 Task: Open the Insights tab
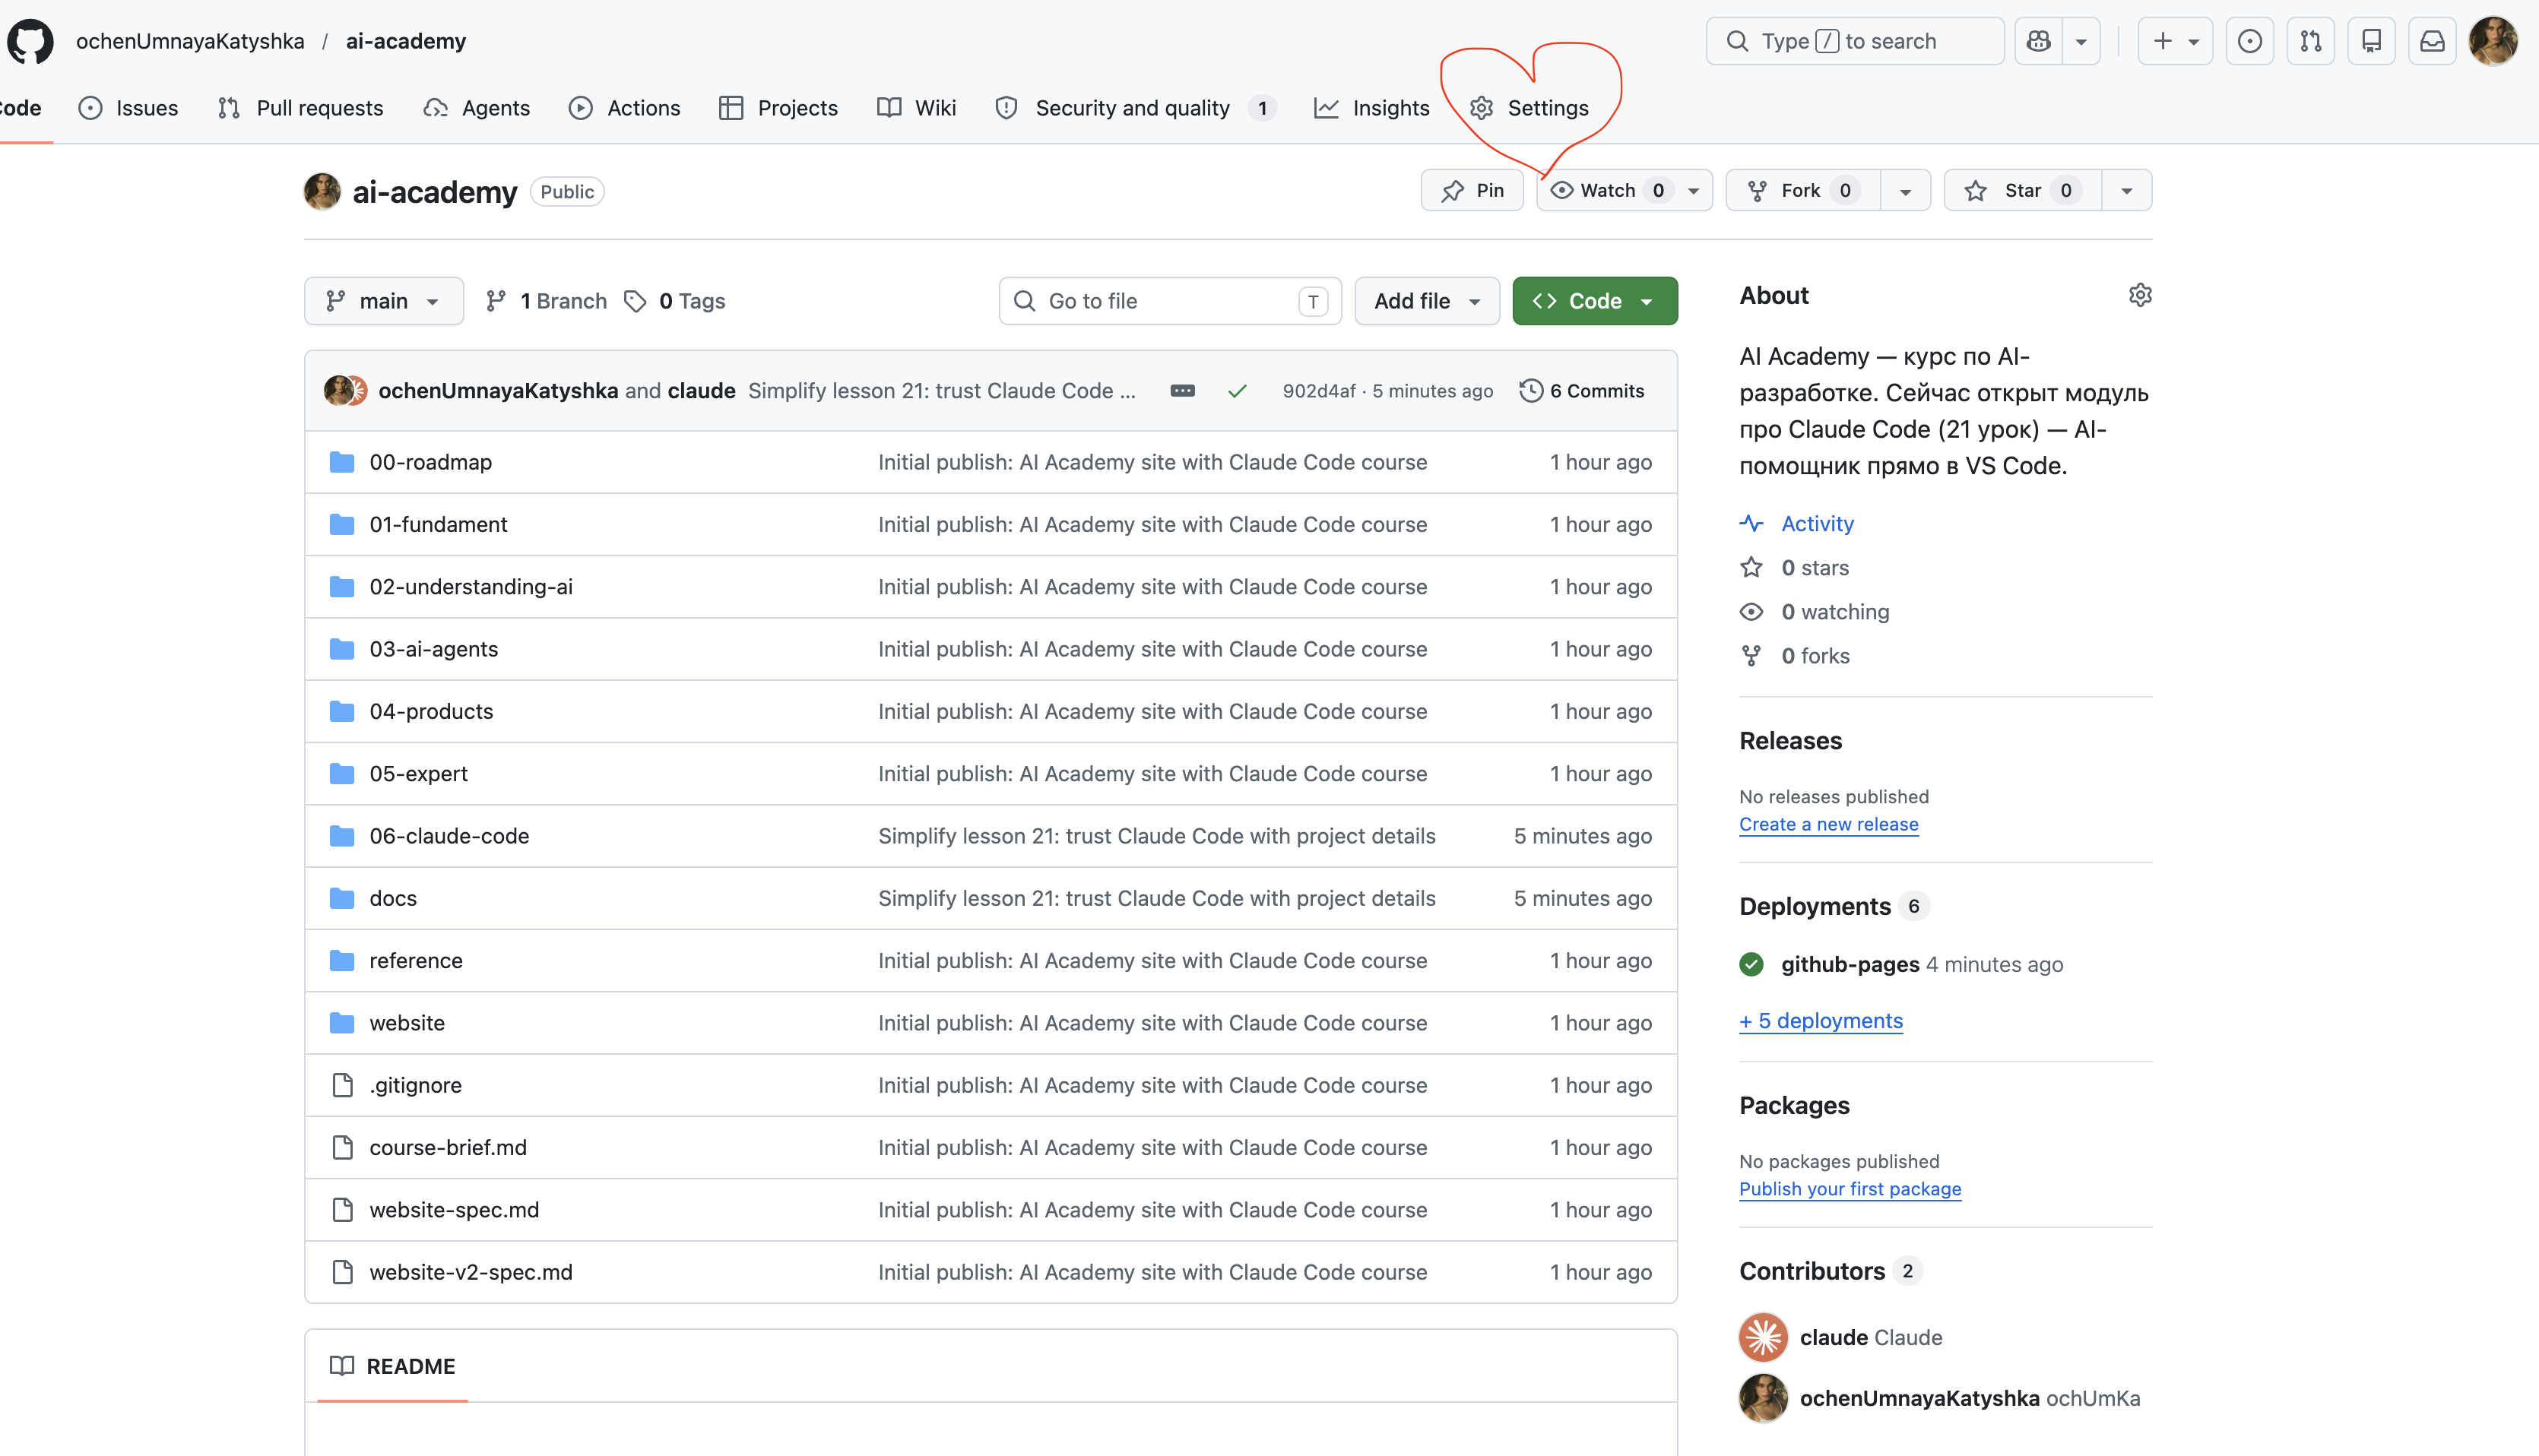(x=1371, y=108)
